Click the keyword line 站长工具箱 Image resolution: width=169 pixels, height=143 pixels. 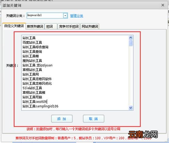[31, 56]
